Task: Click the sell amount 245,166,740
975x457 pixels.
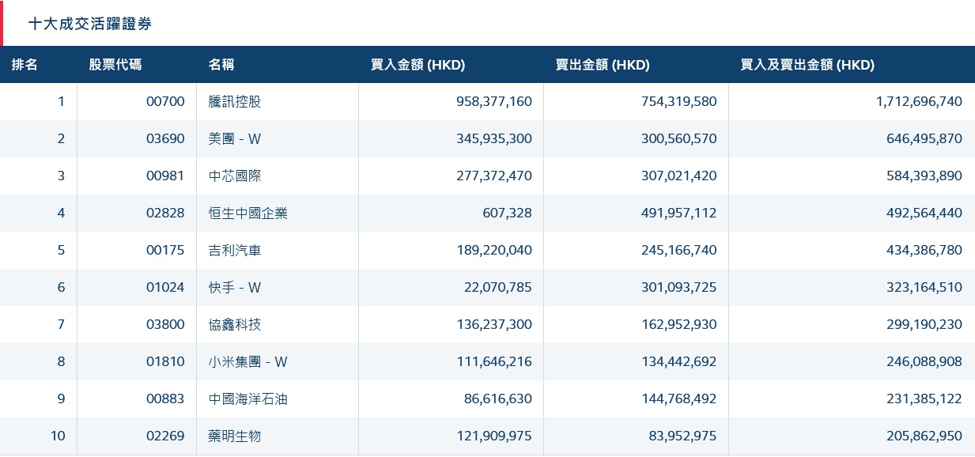Action: (679, 250)
